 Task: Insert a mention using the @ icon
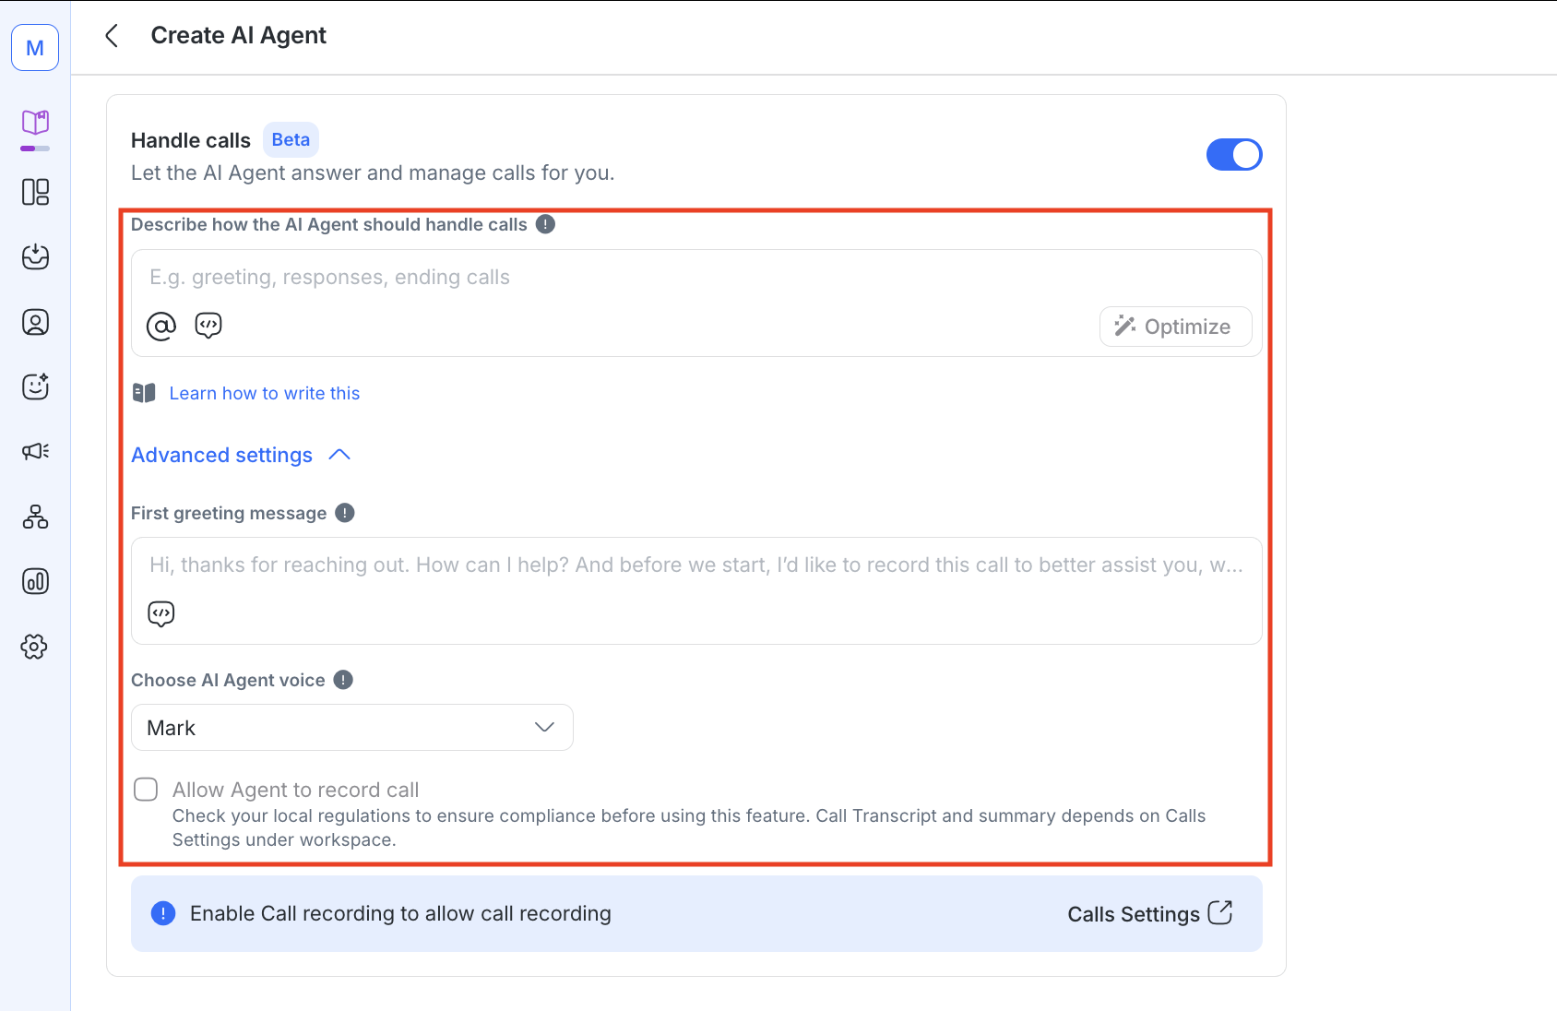click(x=160, y=325)
